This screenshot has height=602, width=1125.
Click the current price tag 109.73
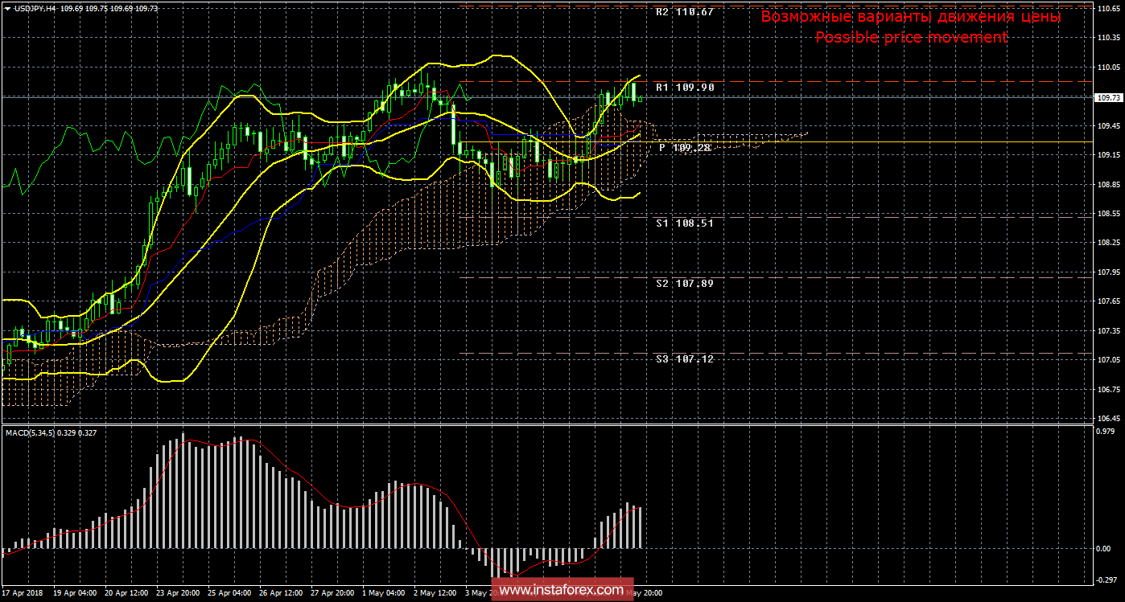point(1108,97)
